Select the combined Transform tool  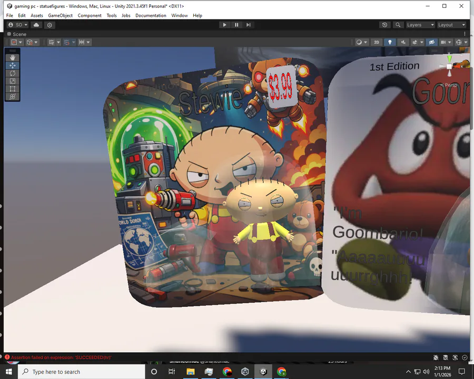point(13,97)
